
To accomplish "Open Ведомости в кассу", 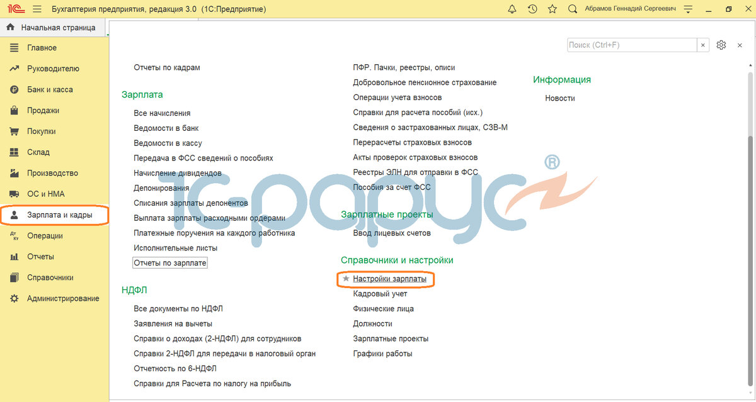I will [x=168, y=143].
